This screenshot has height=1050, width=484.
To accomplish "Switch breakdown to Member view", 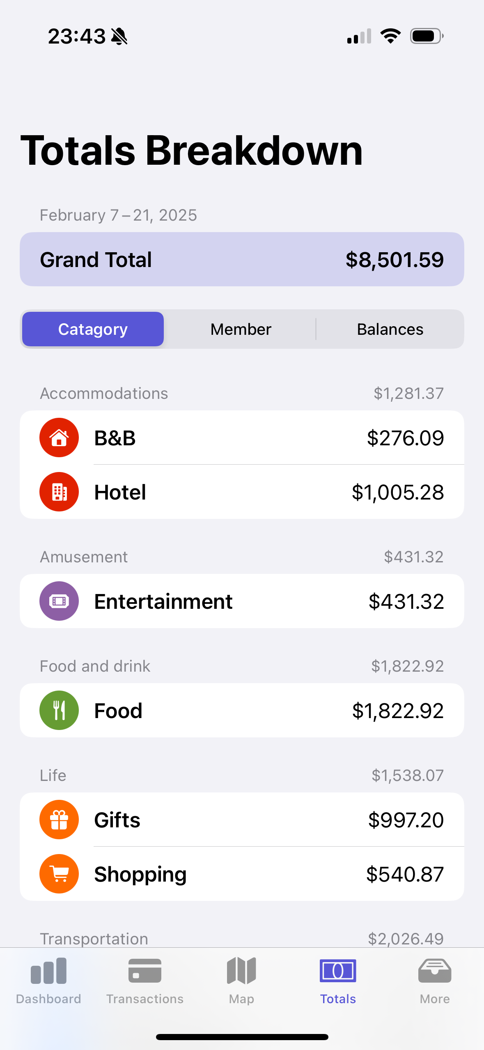I will [241, 329].
